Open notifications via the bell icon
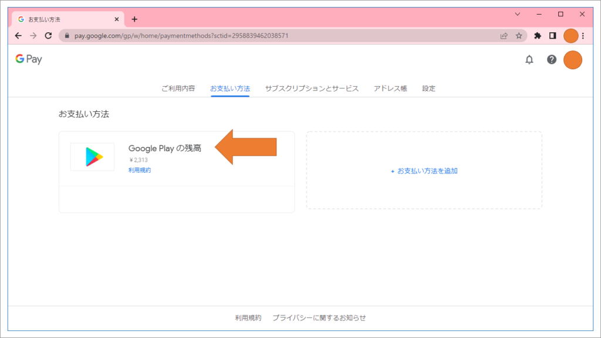This screenshot has width=601, height=338. [529, 59]
